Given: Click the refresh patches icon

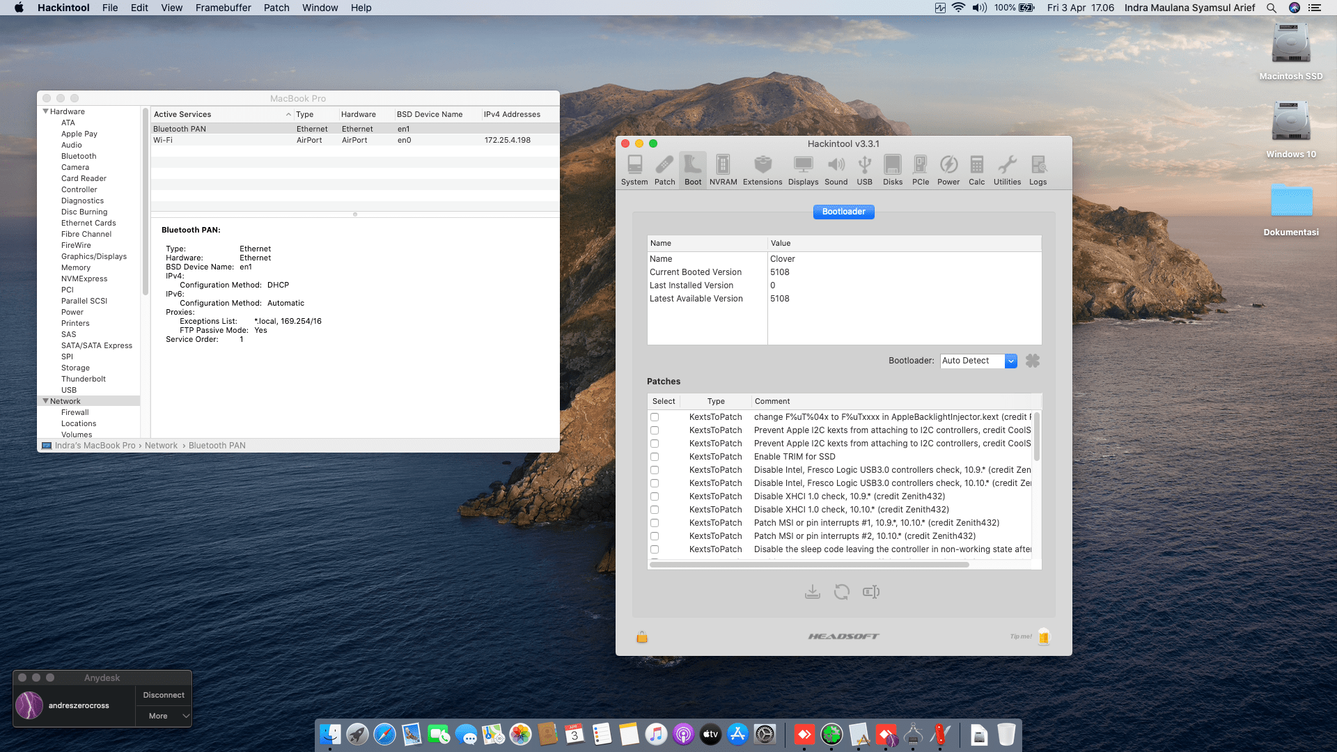Looking at the screenshot, I should [841, 592].
